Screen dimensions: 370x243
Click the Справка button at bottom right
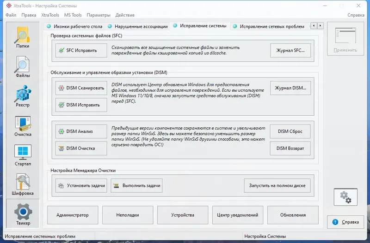(x=345, y=222)
